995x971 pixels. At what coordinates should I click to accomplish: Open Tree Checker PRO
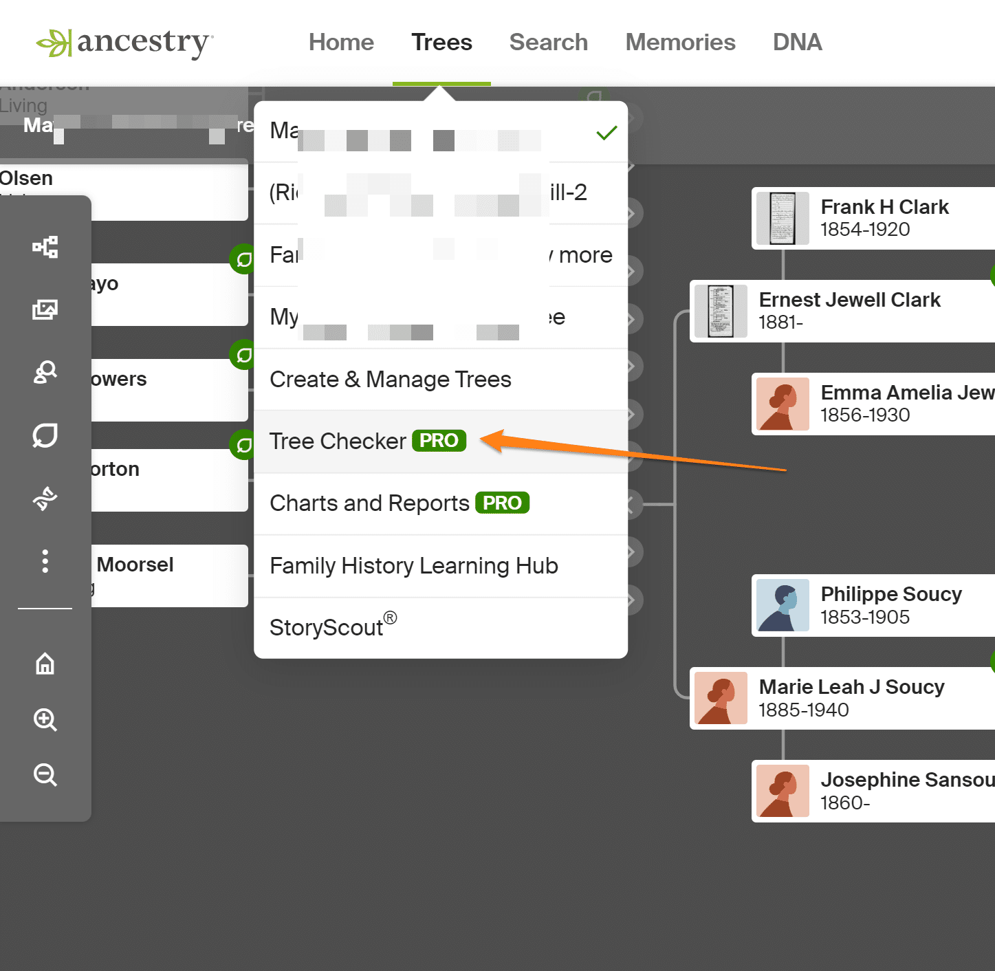(x=441, y=441)
